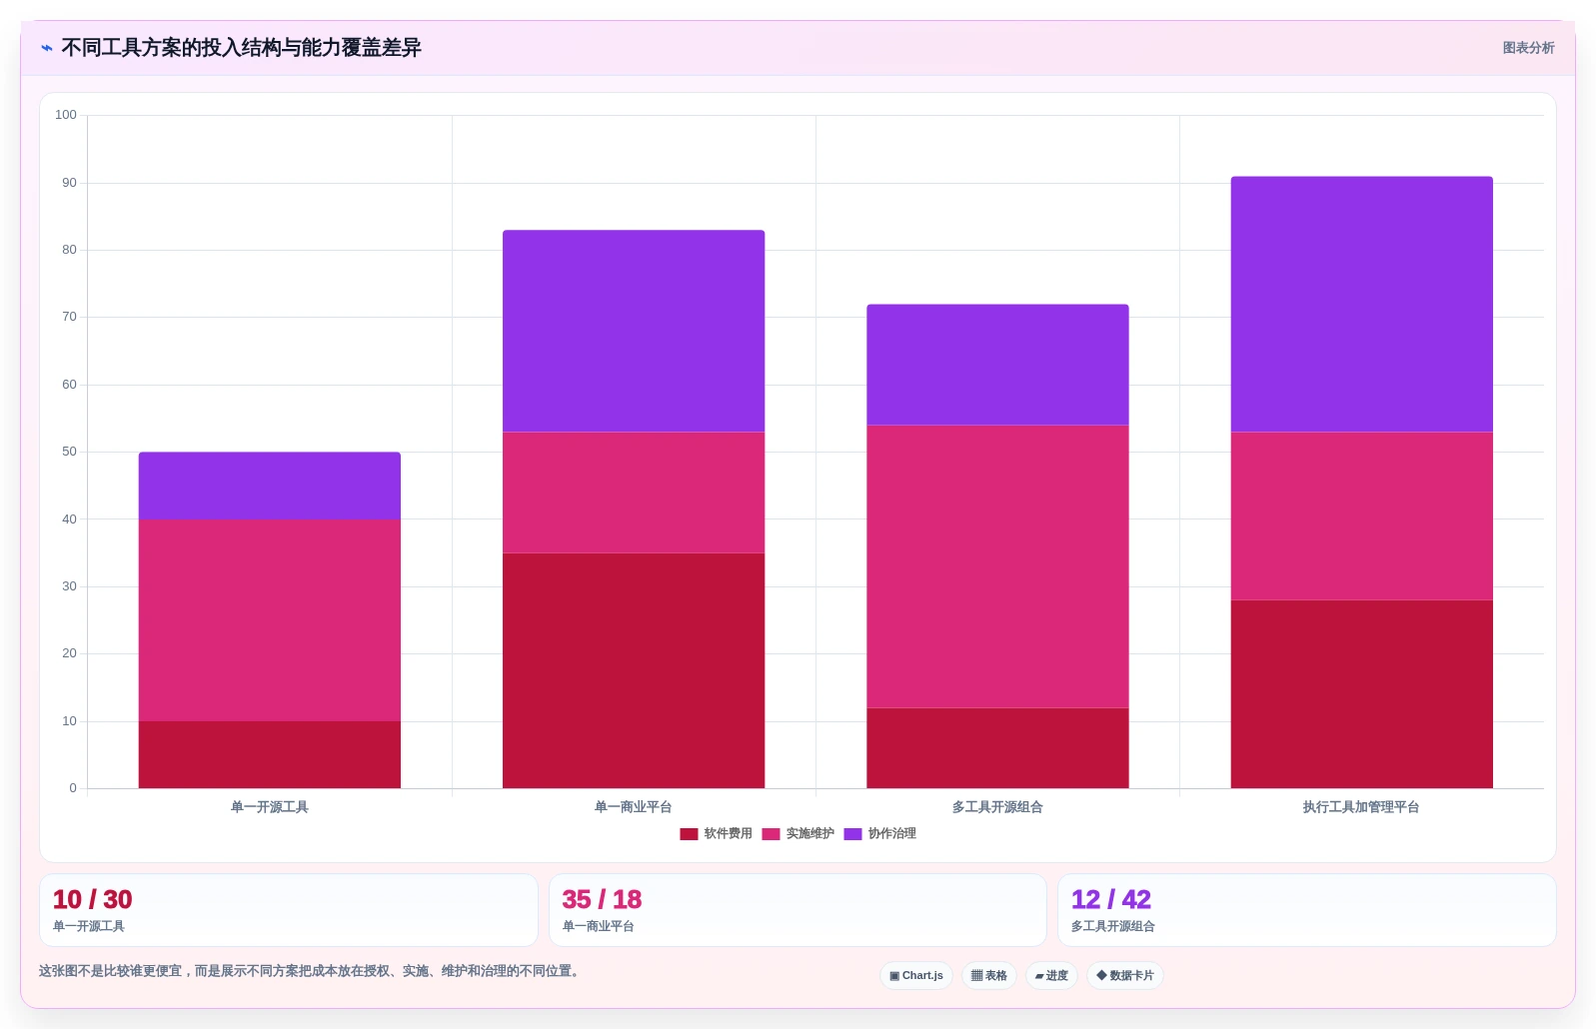The image size is (1596, 1029).
Task: Click the dark red segment of 执行工具加管理平台 bar
Action: (x=1362, y=694)
